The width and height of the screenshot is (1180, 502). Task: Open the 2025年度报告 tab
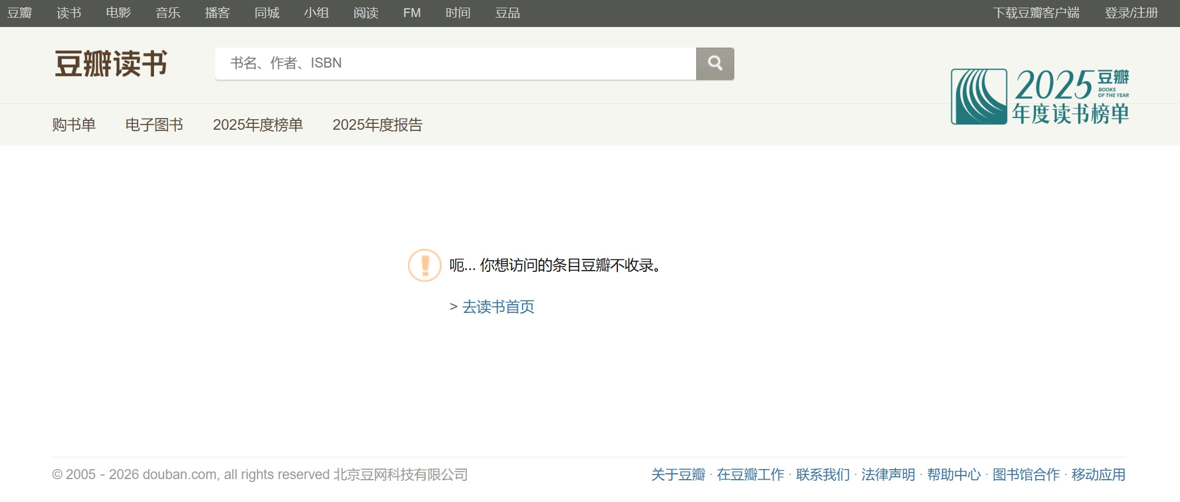[377, 125]
